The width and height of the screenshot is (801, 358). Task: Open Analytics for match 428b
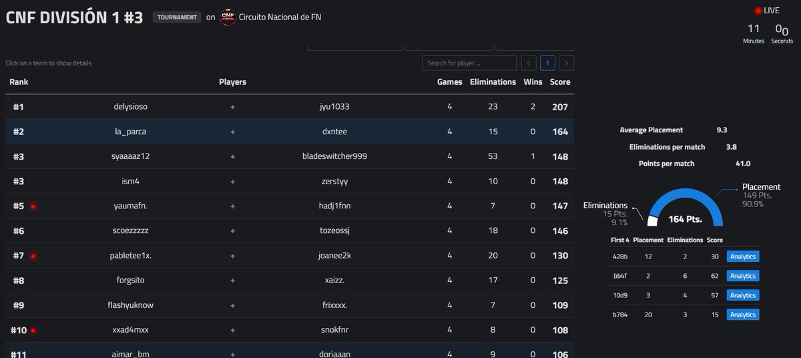743,256
